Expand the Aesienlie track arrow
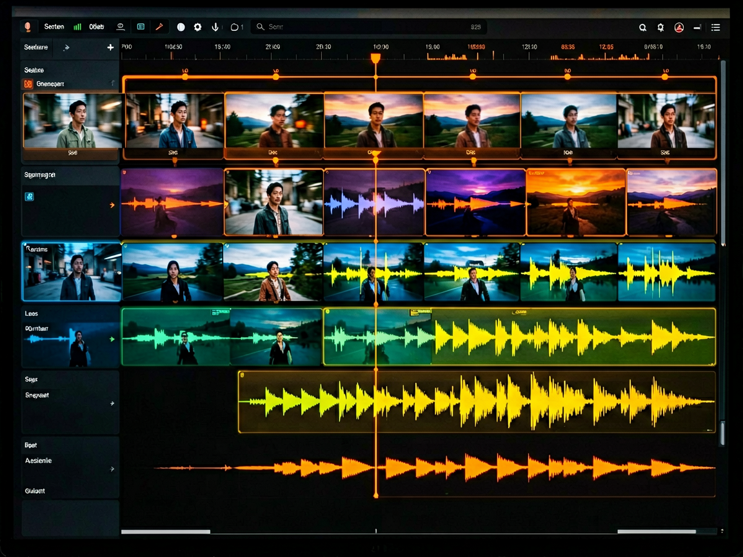Screen dimensions: 743x557 (x=112, y=469)
